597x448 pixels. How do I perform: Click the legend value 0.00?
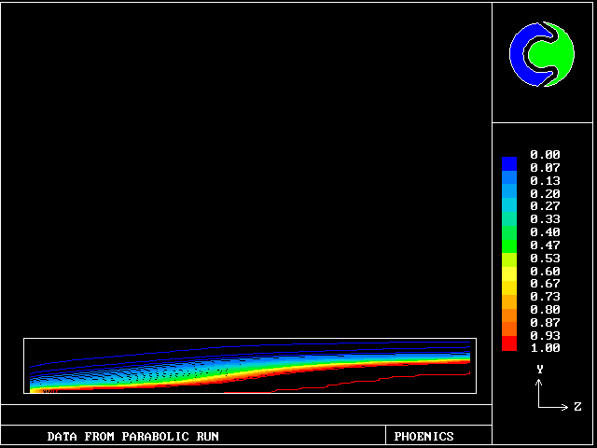point(545,155)
